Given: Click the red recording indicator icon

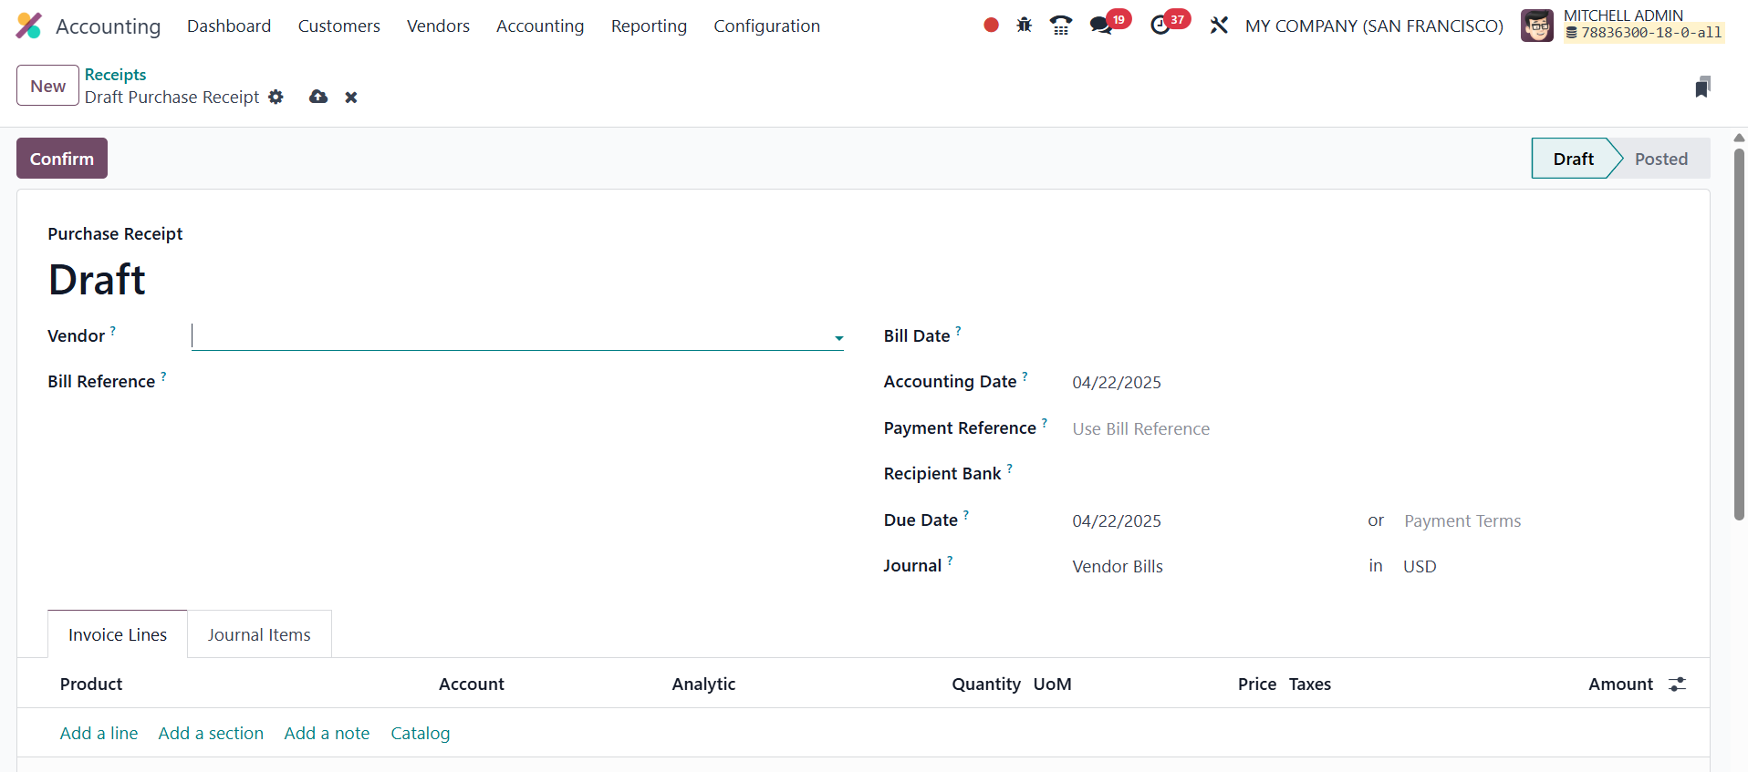Looking at the screenshot, I should [991, 26].
